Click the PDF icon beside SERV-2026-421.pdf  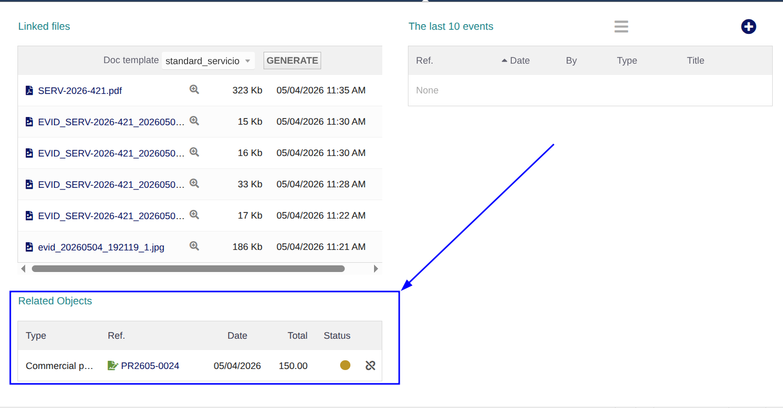pyautogui.click(x=29, y=90)
